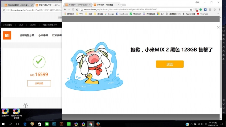
Task: Open 小米手機 menu in left window
Action: click(43, 35)
